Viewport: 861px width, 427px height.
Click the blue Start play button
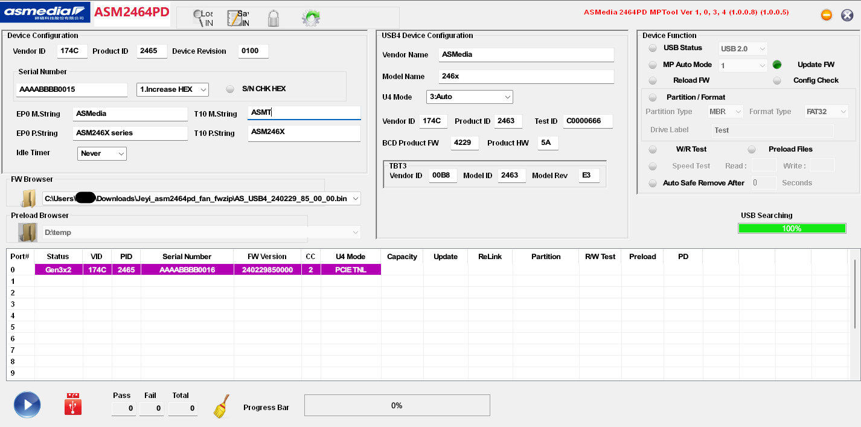click(27, 405)
